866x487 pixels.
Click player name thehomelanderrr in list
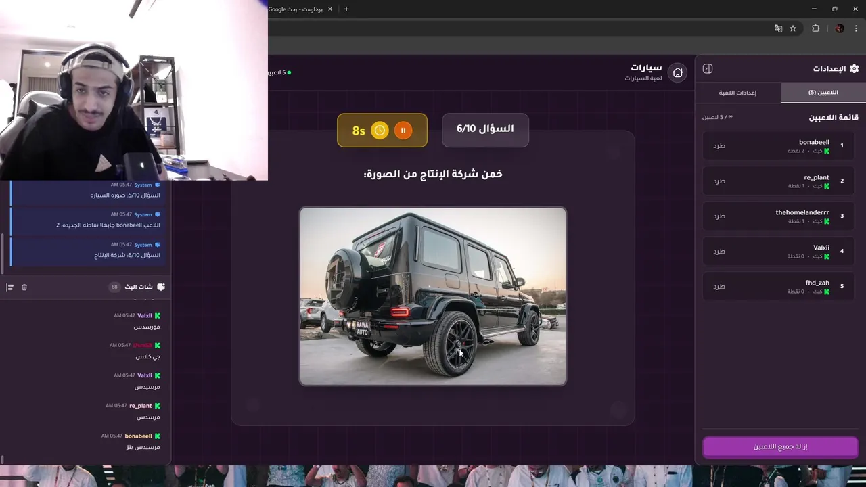802,212
